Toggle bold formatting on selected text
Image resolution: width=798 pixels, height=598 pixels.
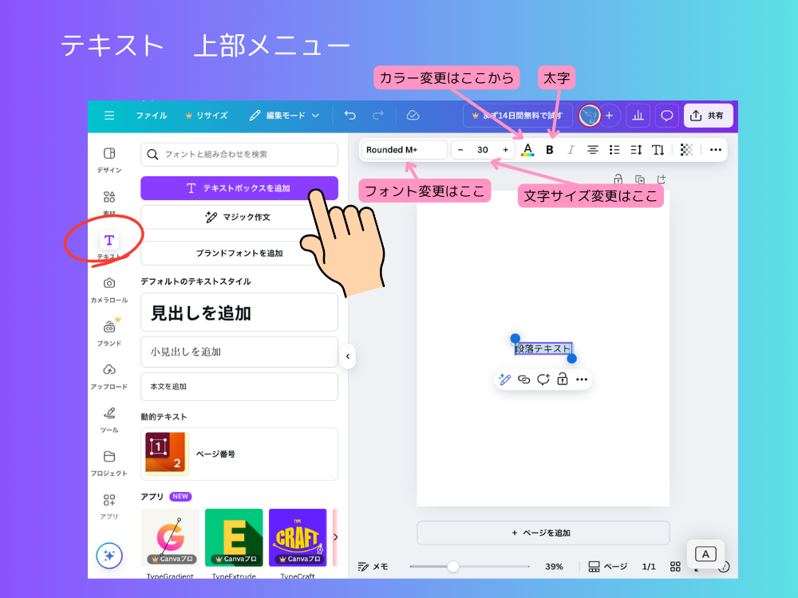[549, 150]
